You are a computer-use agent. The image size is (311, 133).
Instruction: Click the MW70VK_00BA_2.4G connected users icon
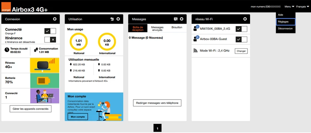click(x=196, y=28)
